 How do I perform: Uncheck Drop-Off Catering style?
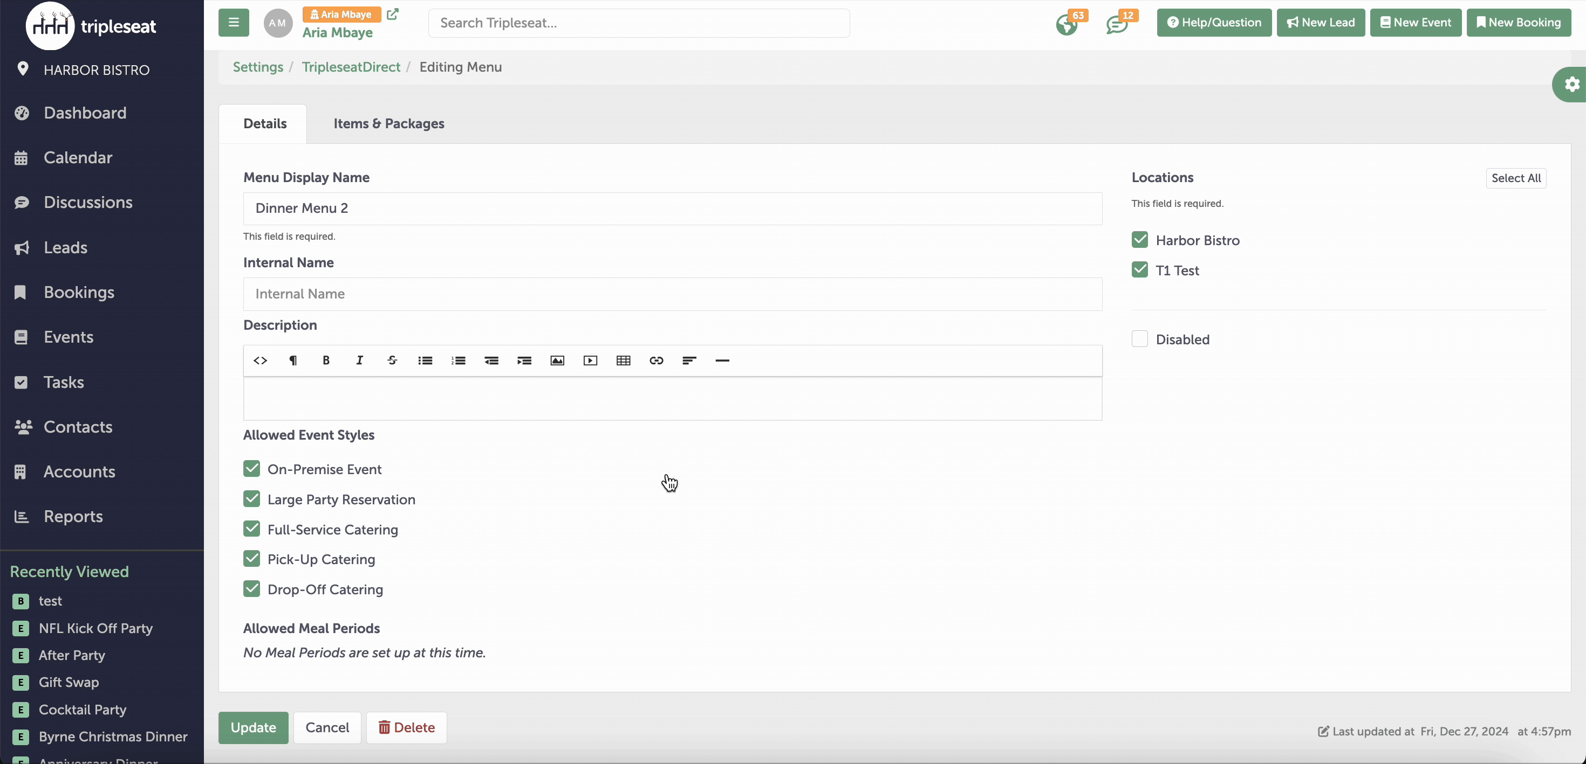252,589
